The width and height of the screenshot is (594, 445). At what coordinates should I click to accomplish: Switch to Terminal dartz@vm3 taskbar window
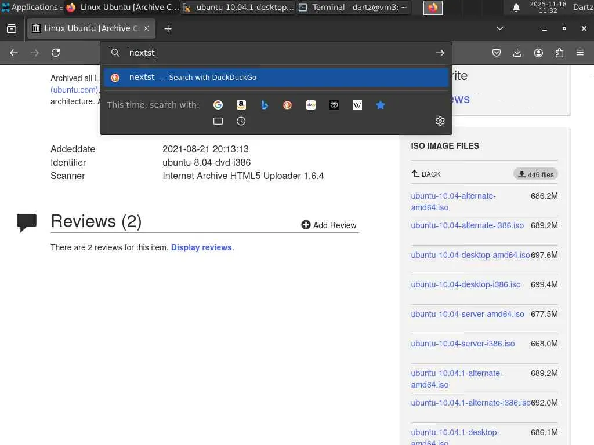(354, 7)
